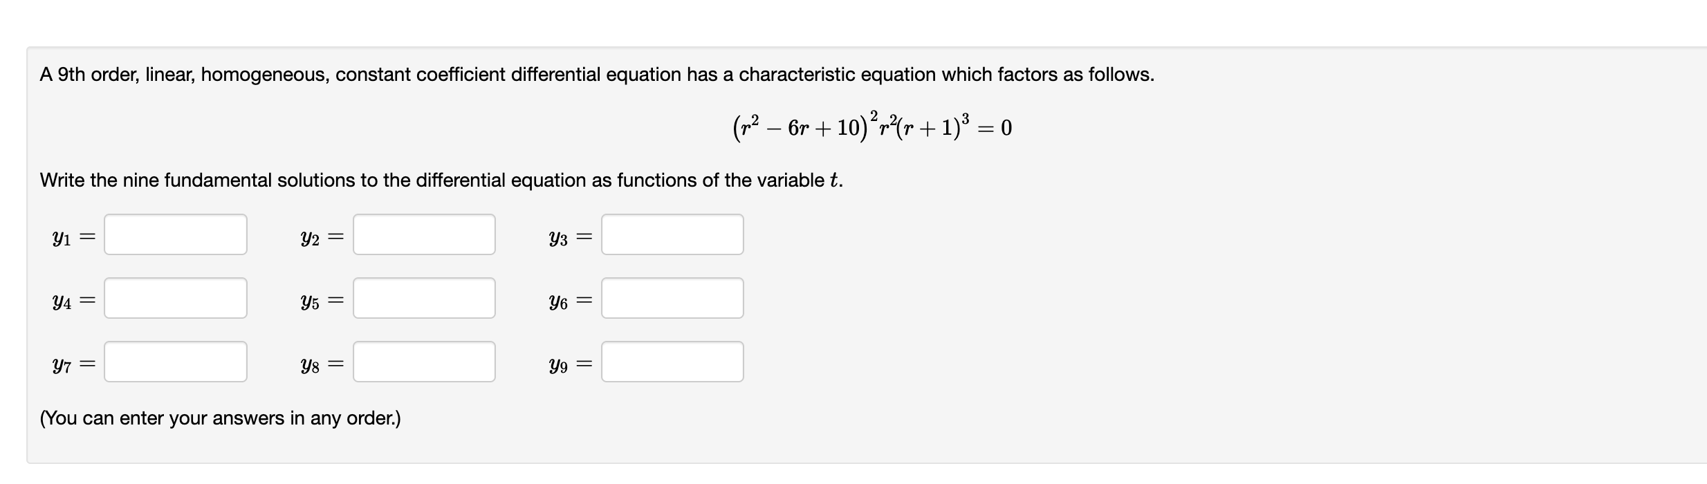
Task: Click the y3 label text
Action: [x=558, y=238]
